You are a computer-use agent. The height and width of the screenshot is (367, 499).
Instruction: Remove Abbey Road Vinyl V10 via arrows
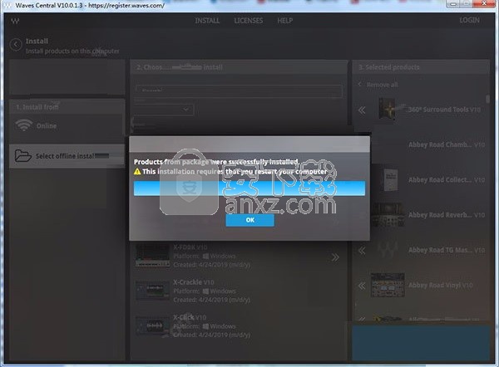click(x=362, y=286)
